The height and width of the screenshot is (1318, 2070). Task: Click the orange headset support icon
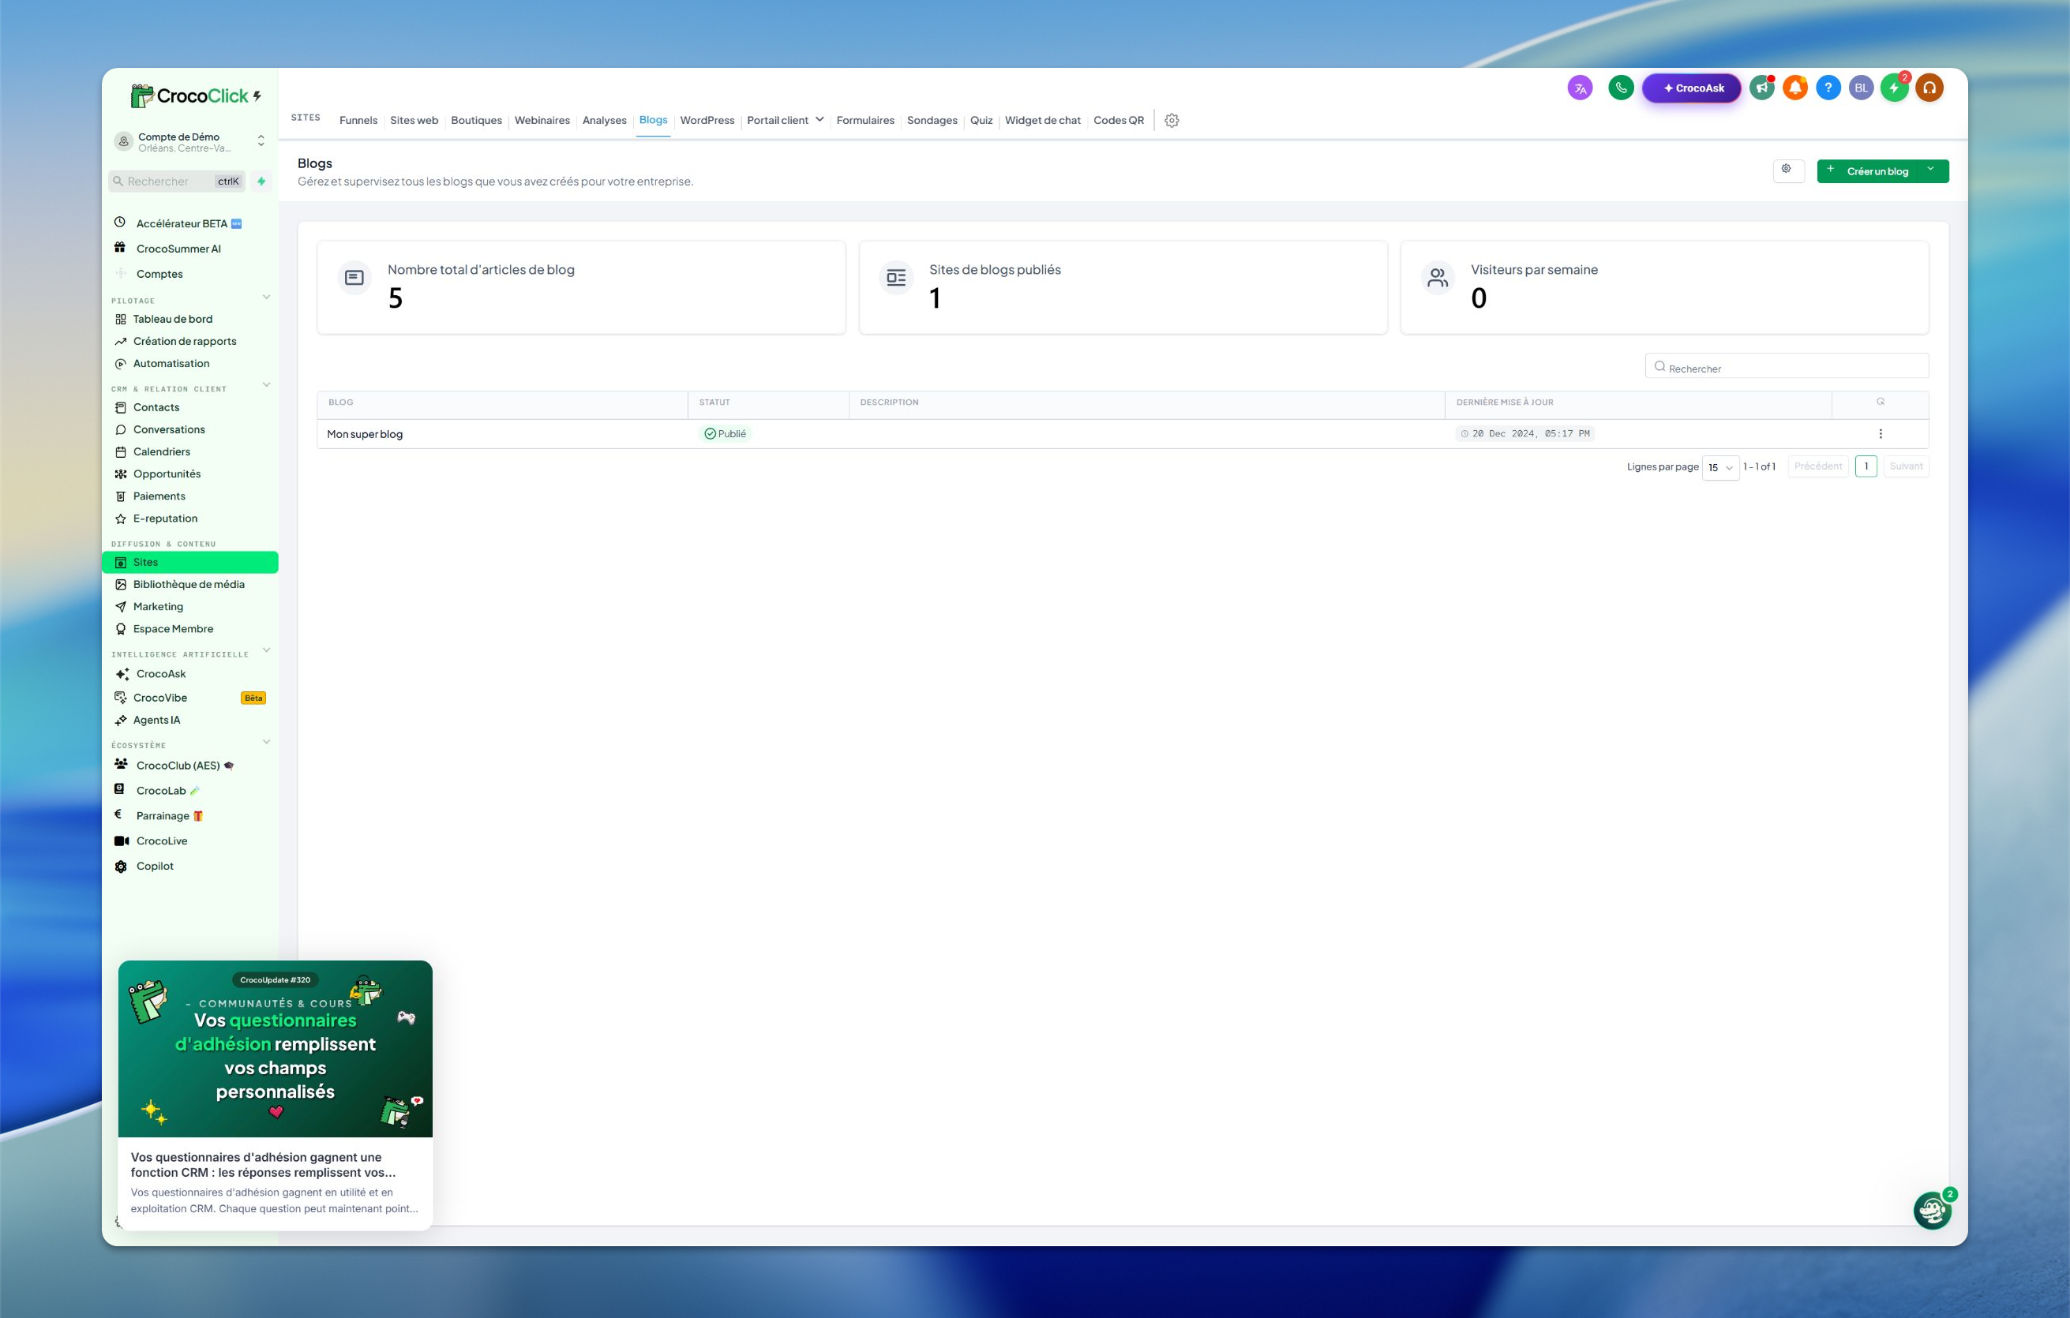[1929, 88]
